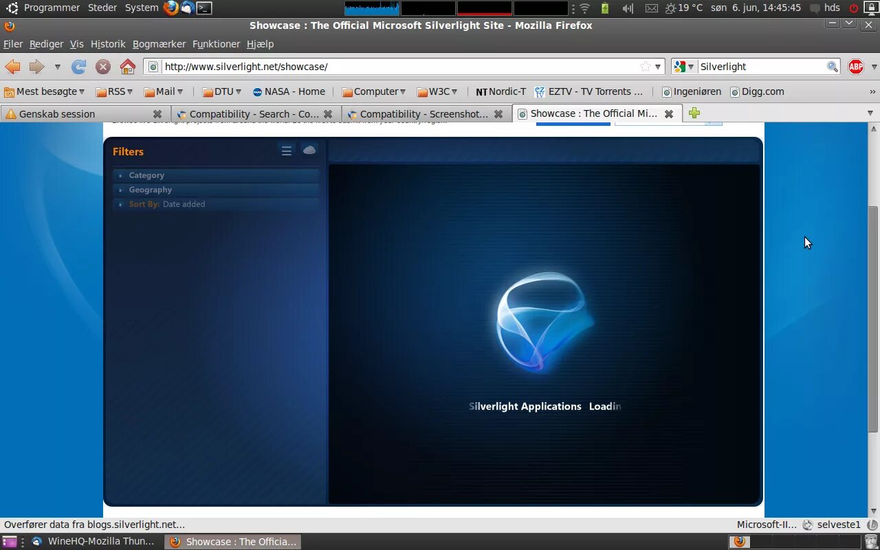This screenshot has width=880, height=550.
Task: Click the search field containing Silverlight
Action: pos(762,67)
